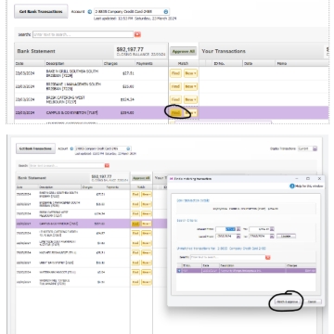Image resolution: width=334 pixels, height=334 pixels.
Task: Focus the bank feed search box in upper image
Action: pyautogui.click(x=83, y=34)
